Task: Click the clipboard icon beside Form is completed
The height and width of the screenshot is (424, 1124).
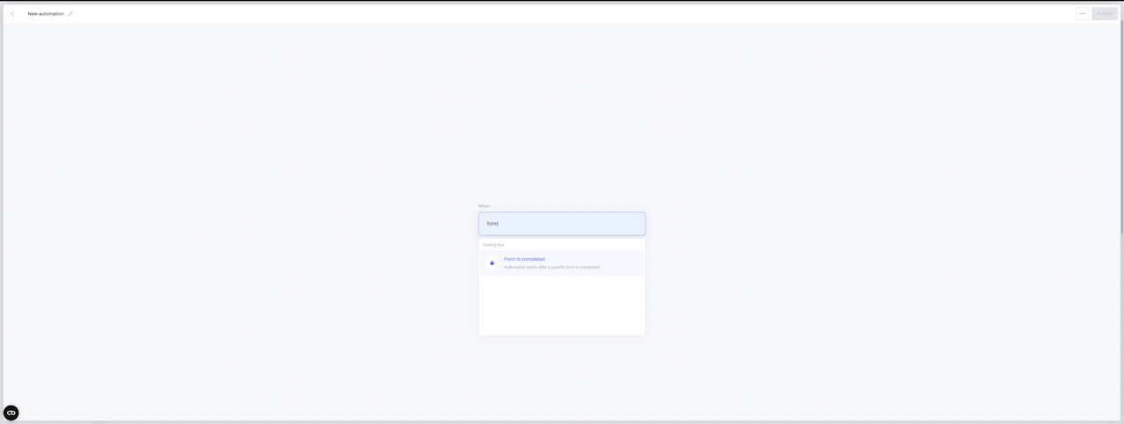Action: (492, 262)
